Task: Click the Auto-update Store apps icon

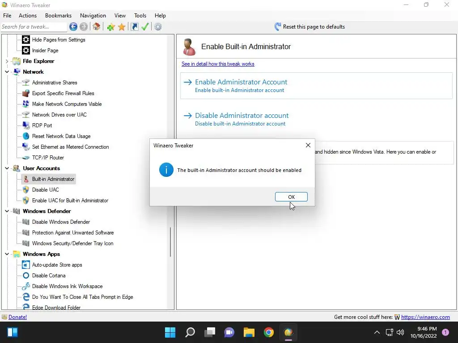Action: click(26, 265)
